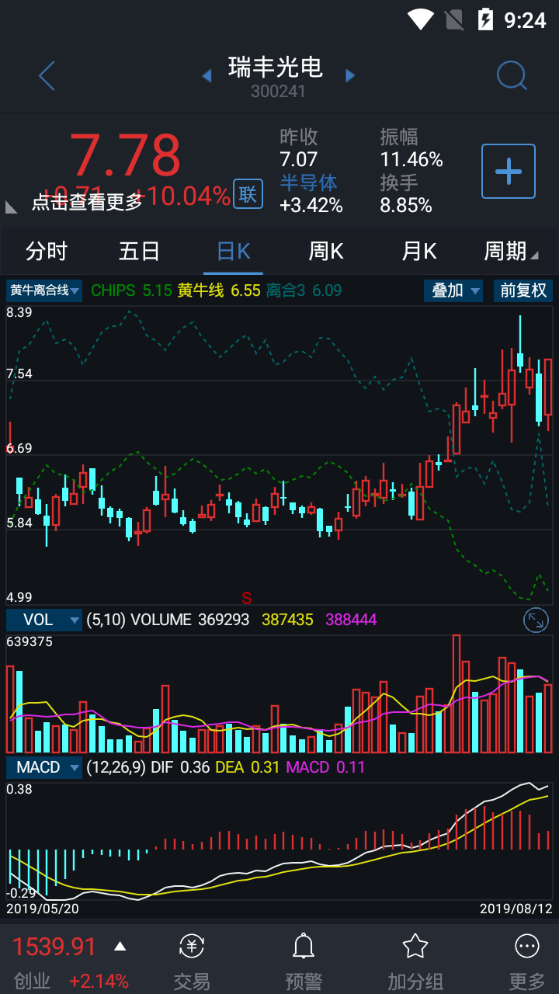
Task: Tap stock code 300241
Action: pyautogui.click(x=278, y=91)
